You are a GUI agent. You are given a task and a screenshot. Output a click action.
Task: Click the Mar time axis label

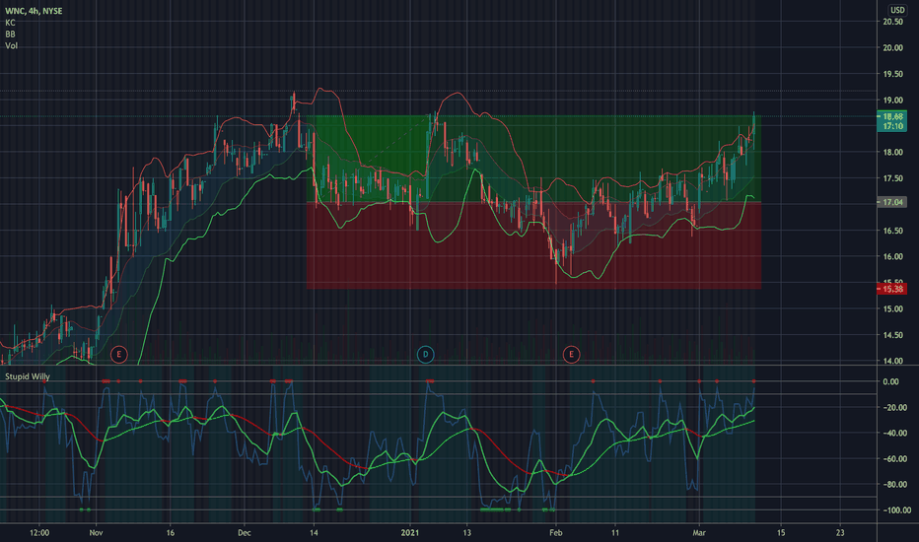pyautogui.click(x=699, y=532)
